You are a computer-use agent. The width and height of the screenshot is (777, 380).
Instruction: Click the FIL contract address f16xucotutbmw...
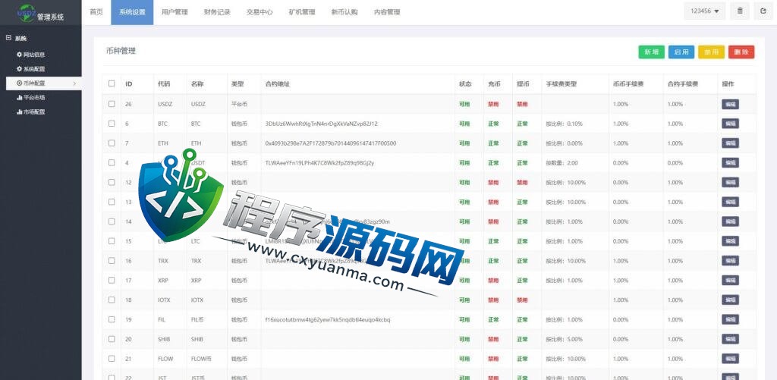click(x=328, y=319)
